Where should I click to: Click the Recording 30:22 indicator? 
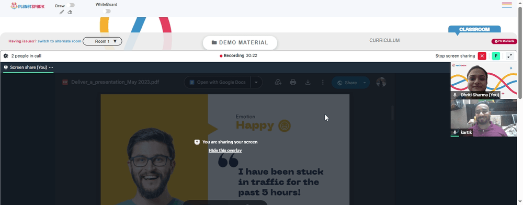pyautogui.click(x=238, y=55)
